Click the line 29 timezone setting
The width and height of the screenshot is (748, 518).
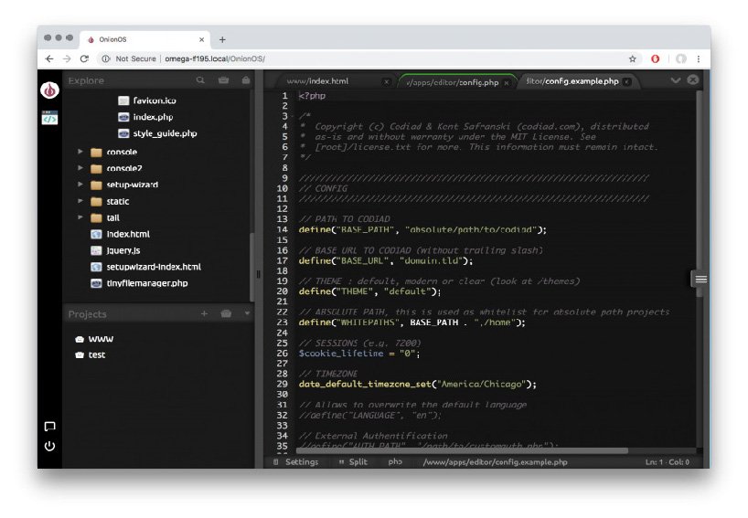click(x=417, y=384)
